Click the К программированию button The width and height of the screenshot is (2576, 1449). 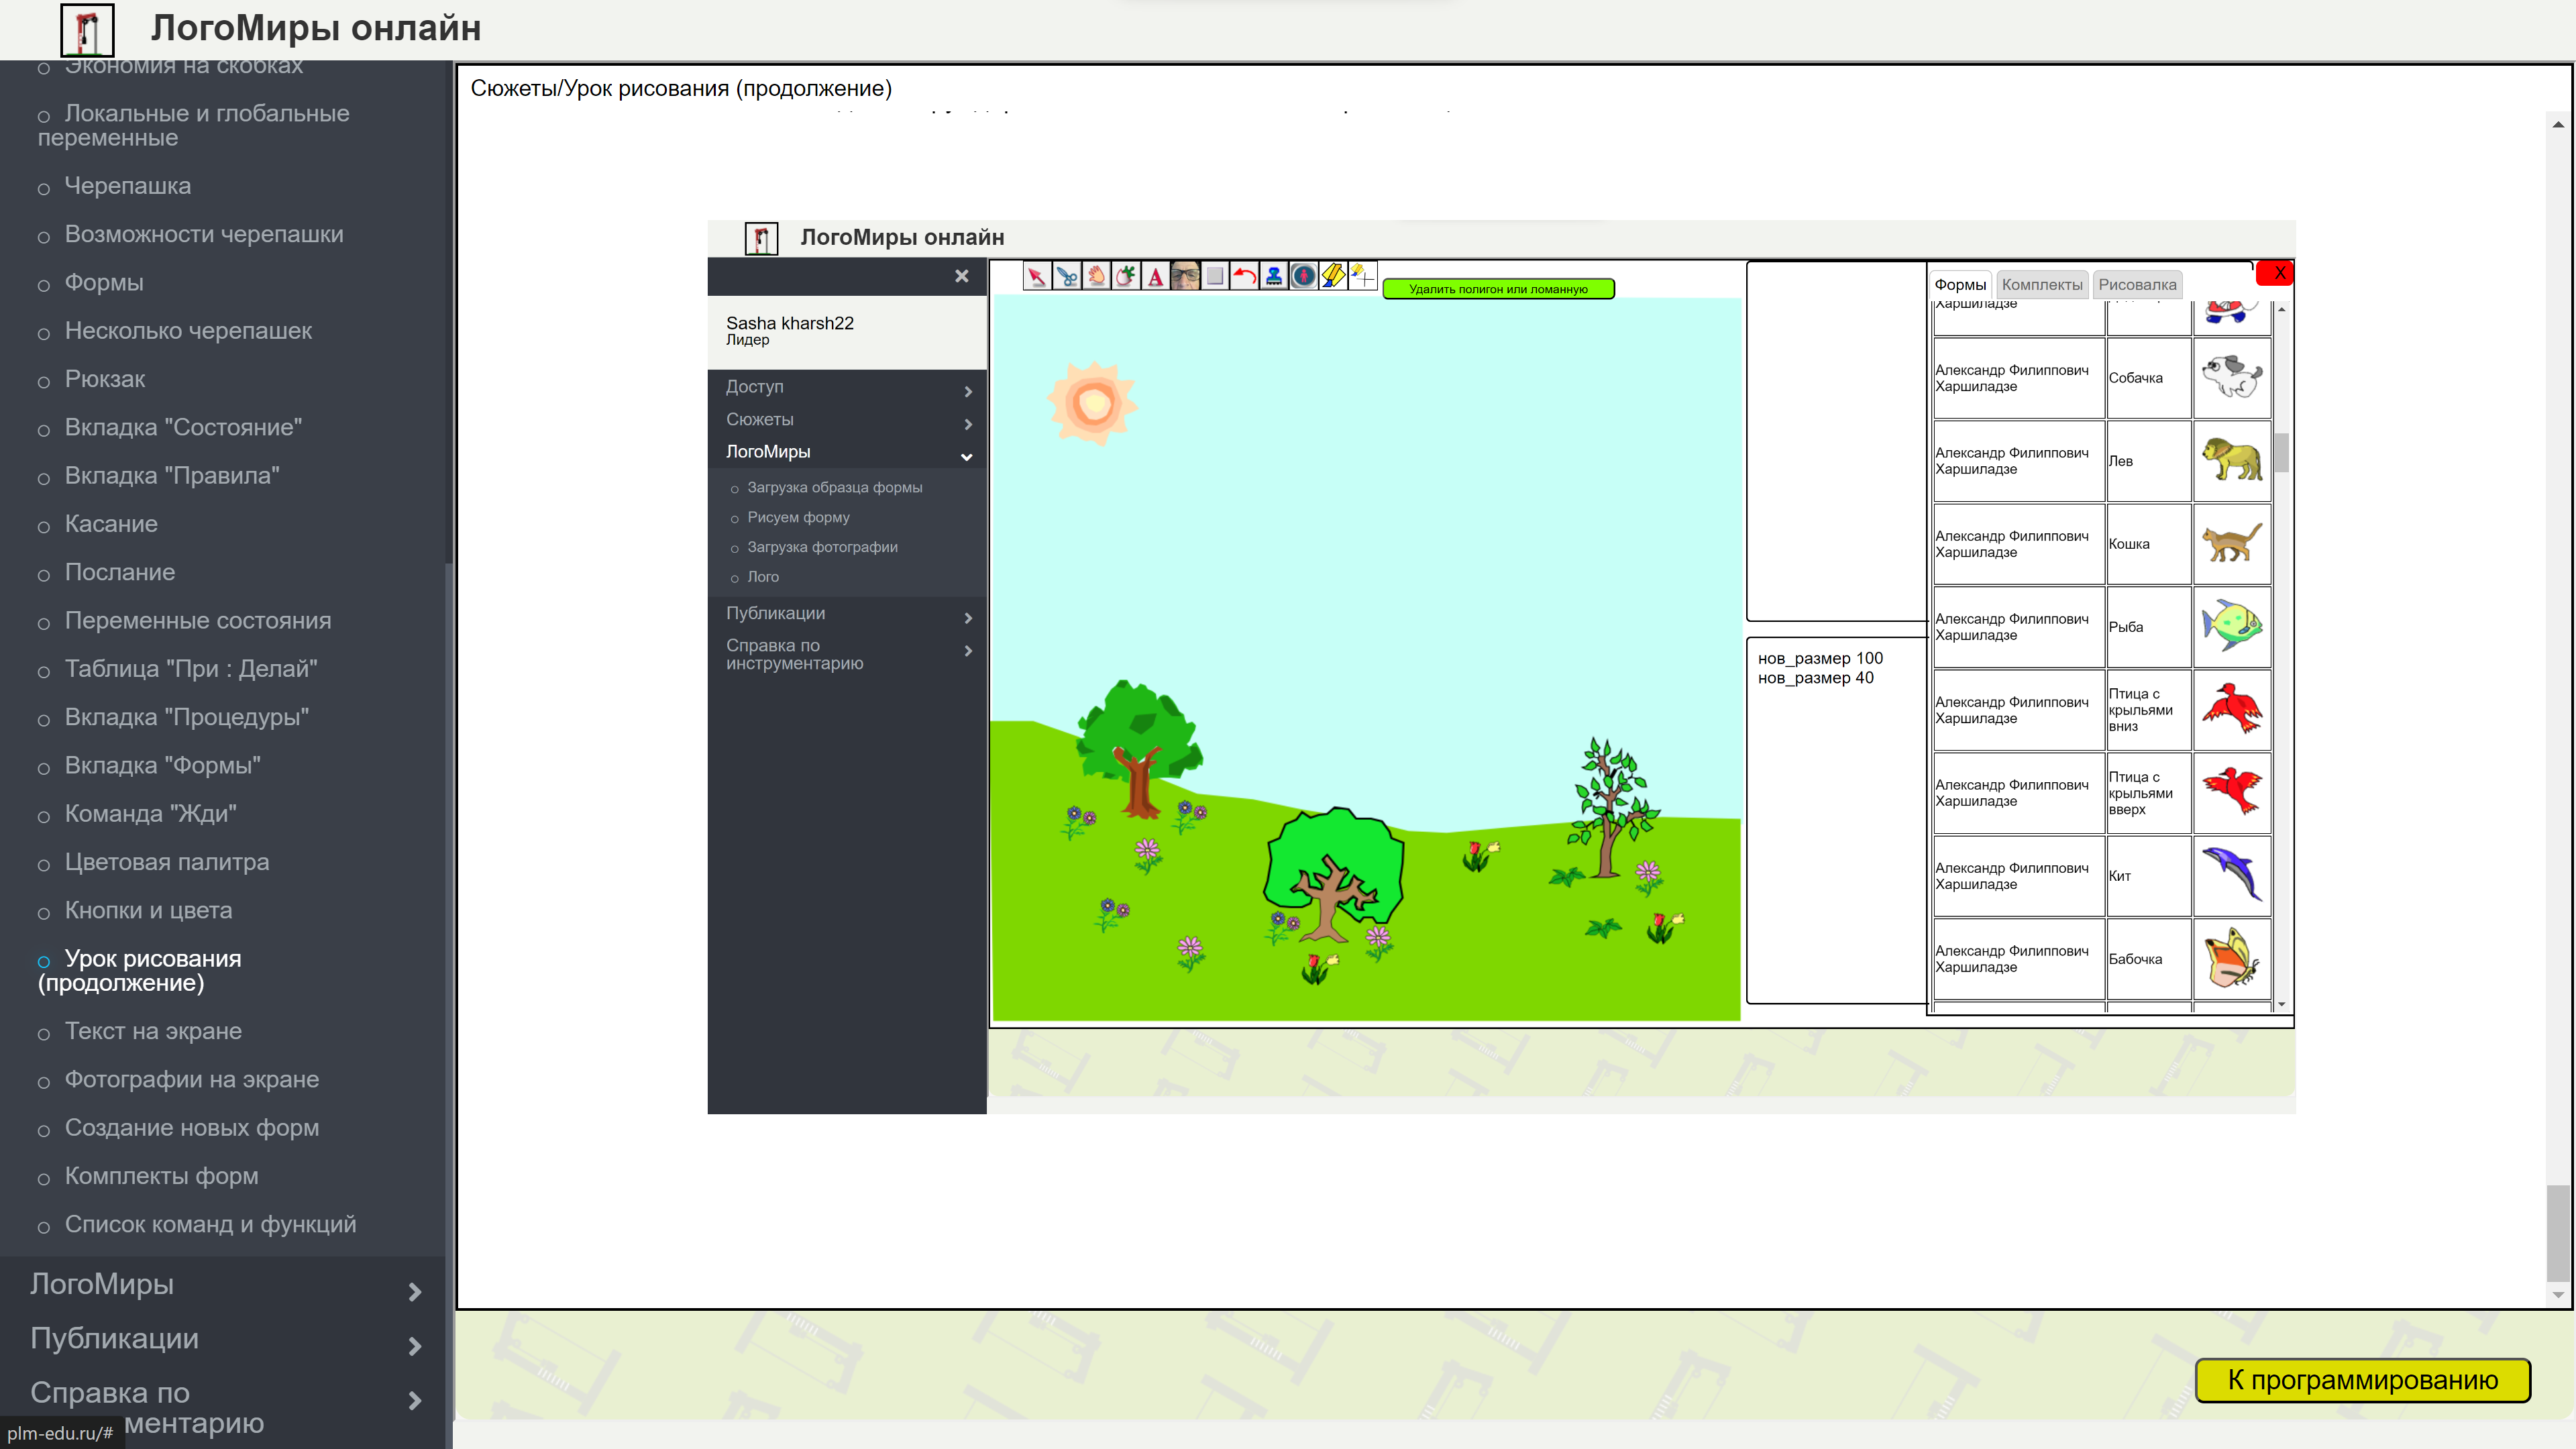coord(2362,1380)
